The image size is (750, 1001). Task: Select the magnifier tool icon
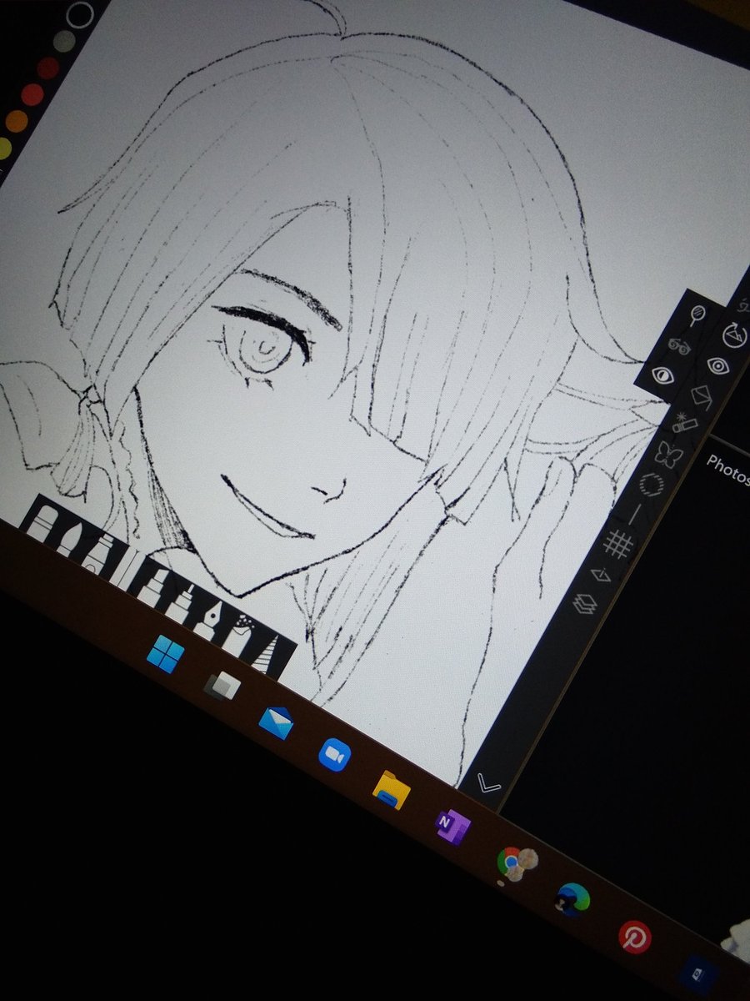698,316
